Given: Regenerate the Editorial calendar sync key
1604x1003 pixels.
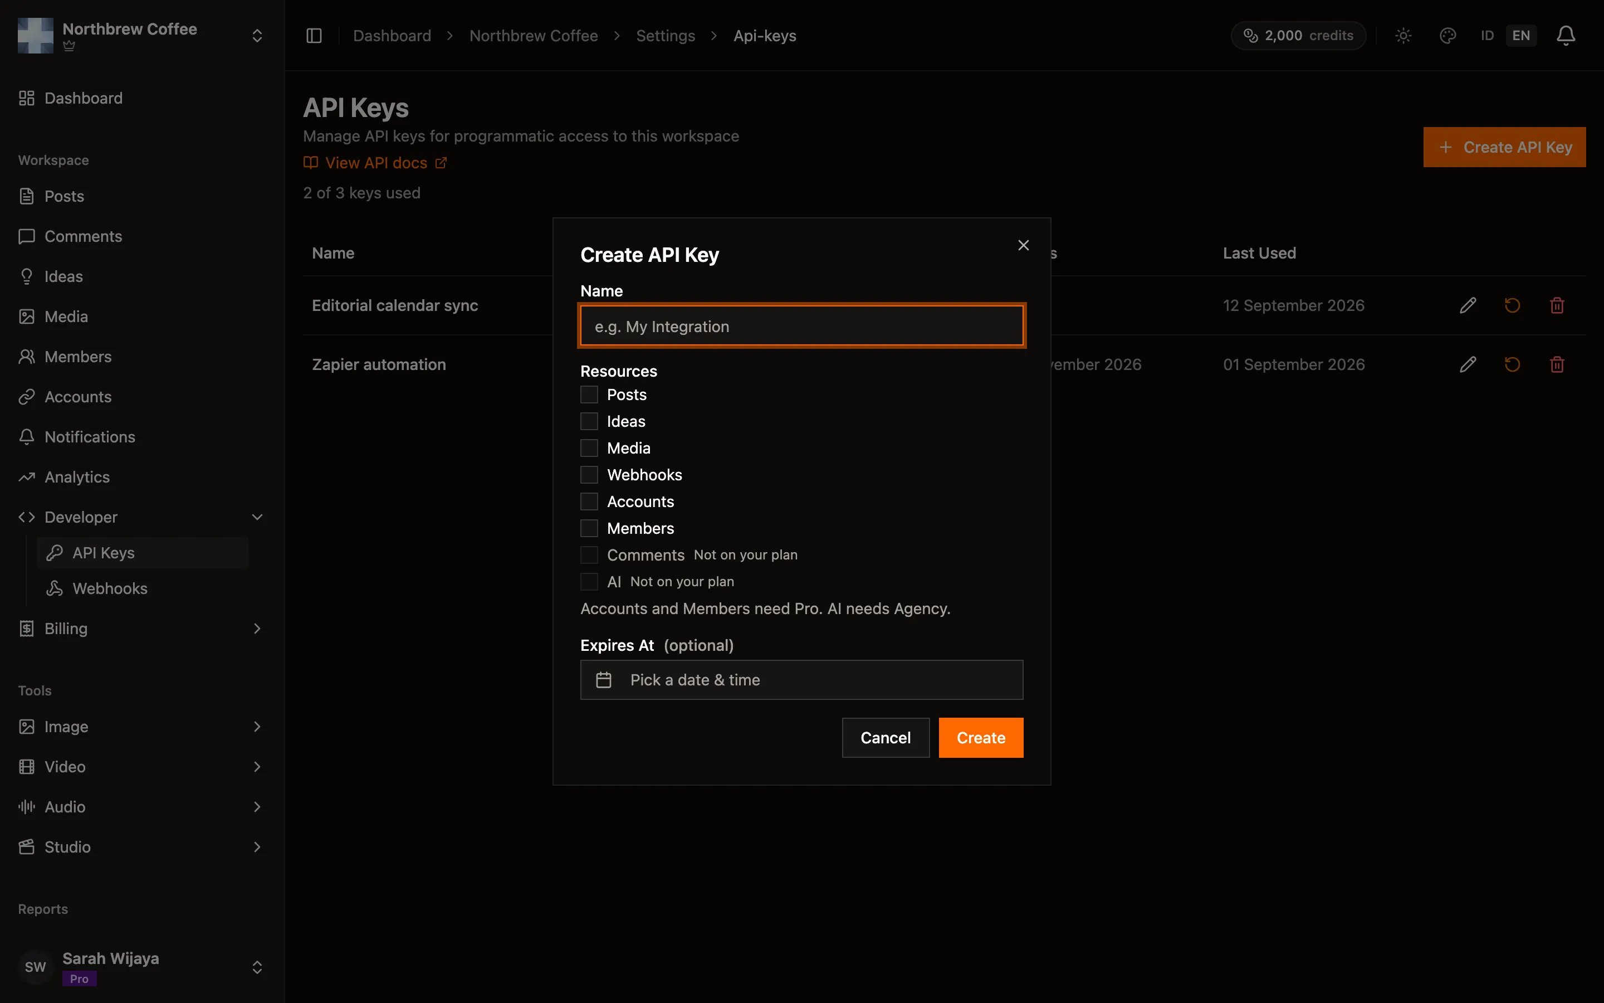Looking at the screenshot, I should tap(1512, 305).
